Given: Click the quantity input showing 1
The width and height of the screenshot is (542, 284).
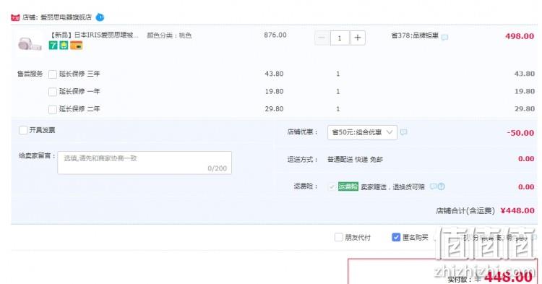Looking at the screenshot, I should (340, 38).
